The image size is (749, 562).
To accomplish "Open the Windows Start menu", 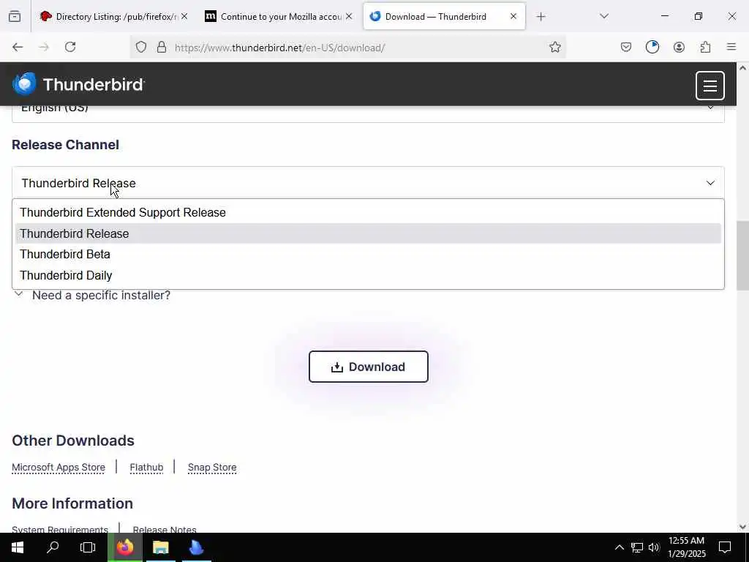I will pos(18,547).
